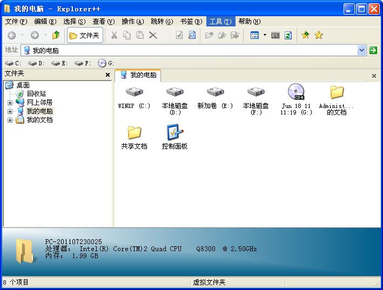Open the Back history dropdown arrow
The height and width of the screenshot is (290, 383).
click(23, 36)
